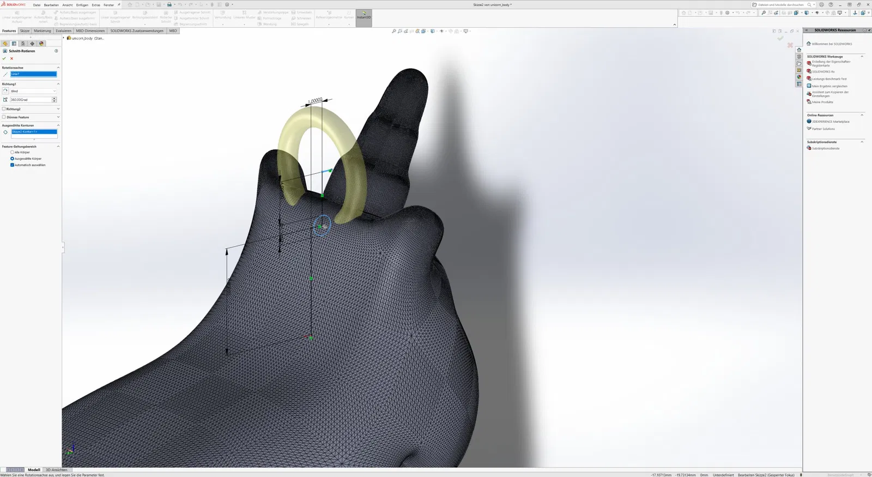Open the Appearances task pane tab
The width and height of the screenshot is (872, 477).
799,77
